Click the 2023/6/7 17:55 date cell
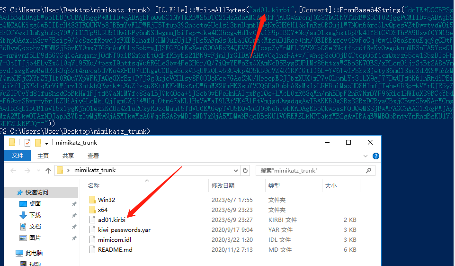The height and width of the screenshot is (266, 455). (x=232, y=200)
